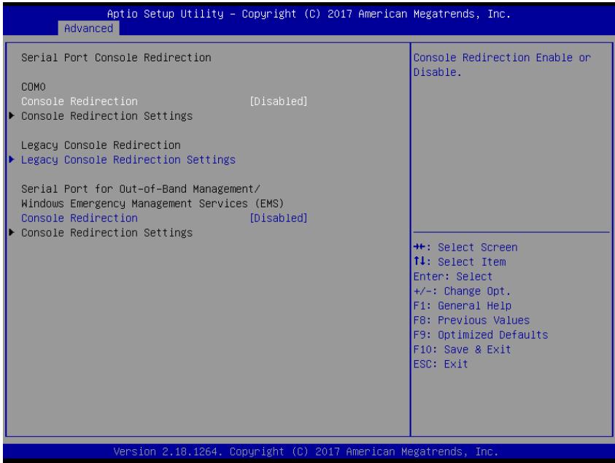The width and height of the screenshot is (615, 463).
Task: Toggle COM0 [Disabled] value
Action: pos(279,102)
